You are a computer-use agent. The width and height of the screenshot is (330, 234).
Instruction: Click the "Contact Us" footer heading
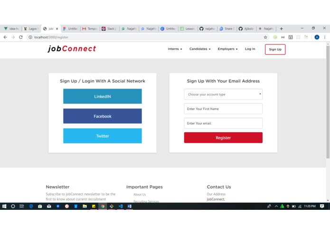(219, 187)
